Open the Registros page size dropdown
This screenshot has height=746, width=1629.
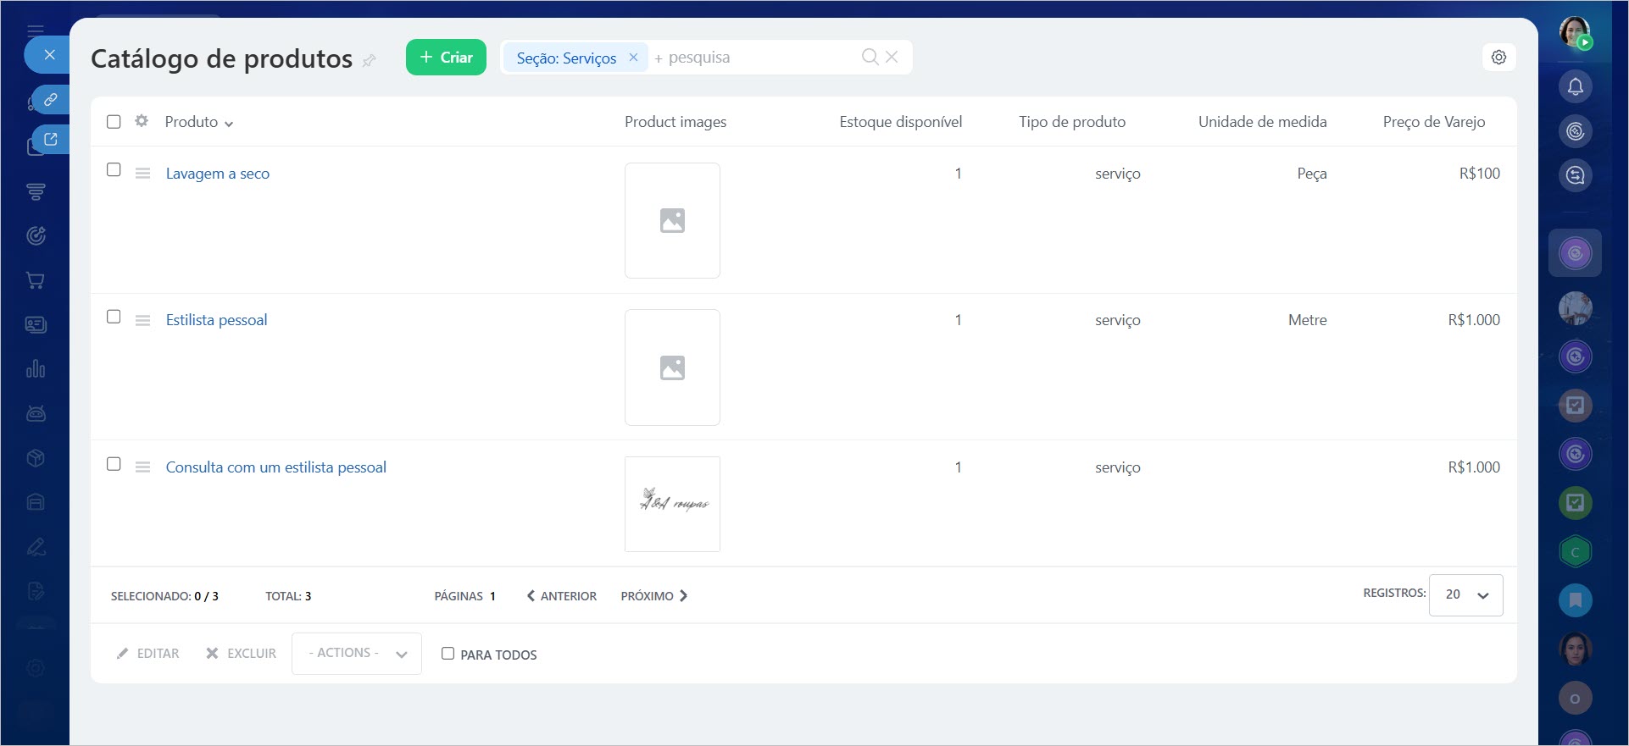click(x=1465, y=595)
